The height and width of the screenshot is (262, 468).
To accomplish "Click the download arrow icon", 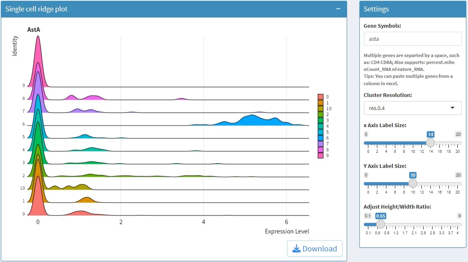I will click(296, 249).
